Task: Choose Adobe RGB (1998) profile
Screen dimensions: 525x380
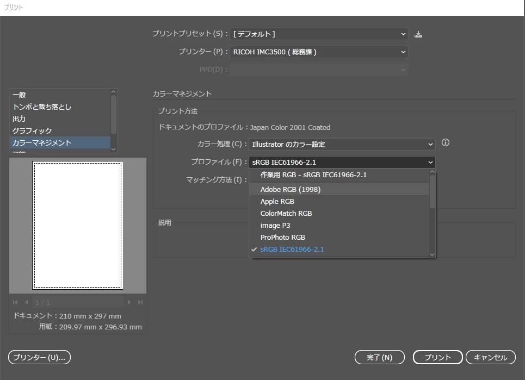Action: click(339, 190)
